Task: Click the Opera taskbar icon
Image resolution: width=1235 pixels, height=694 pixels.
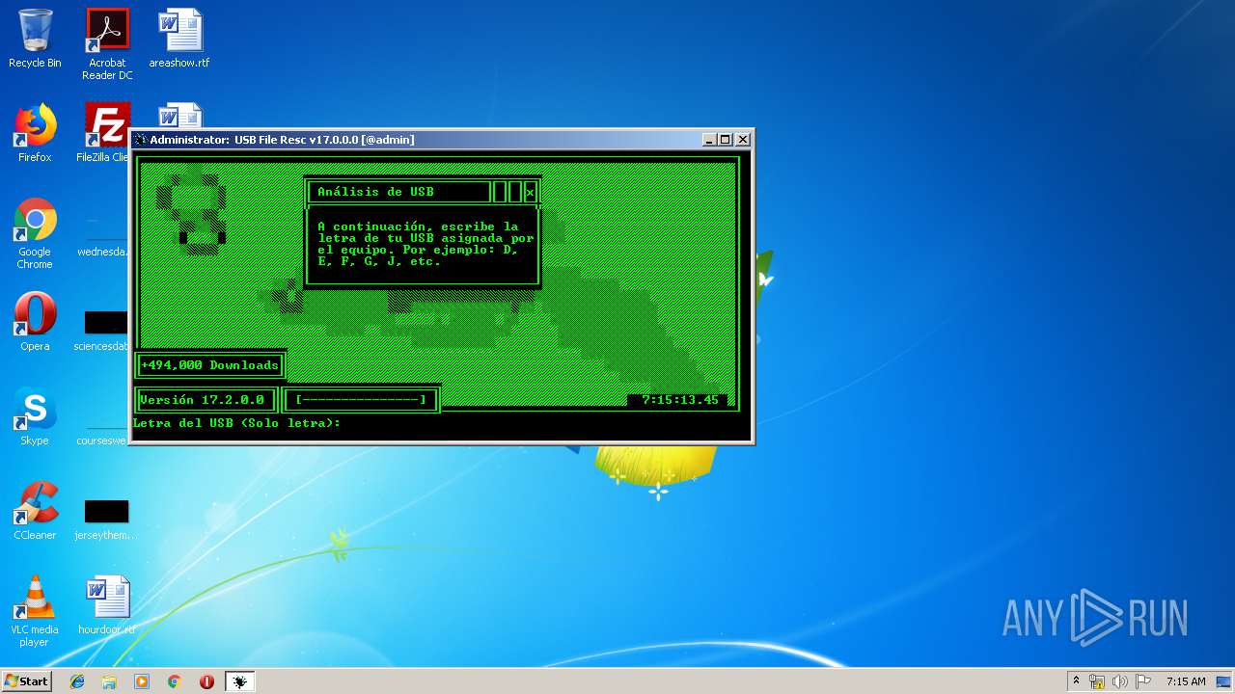Action: (206, 681)
